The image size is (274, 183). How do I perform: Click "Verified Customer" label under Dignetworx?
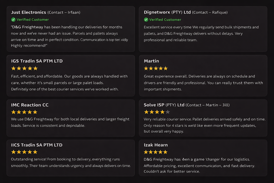click(x=165, y=20)
